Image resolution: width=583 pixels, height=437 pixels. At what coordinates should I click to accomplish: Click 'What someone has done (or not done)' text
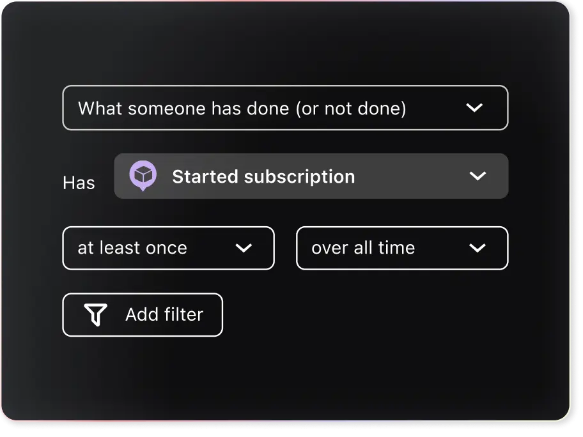pyautogui.click(x=242, y=109)
